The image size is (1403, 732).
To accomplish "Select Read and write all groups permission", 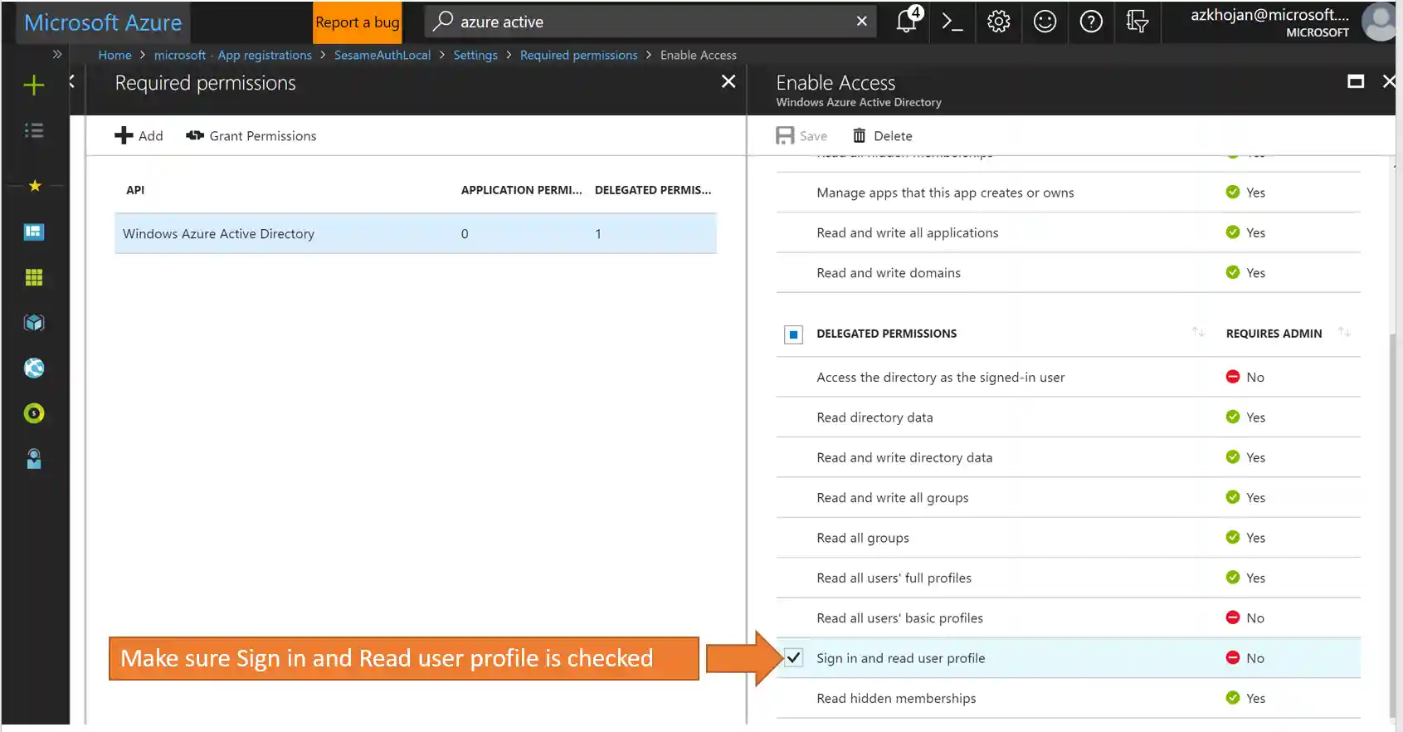I will (1069, 498).
